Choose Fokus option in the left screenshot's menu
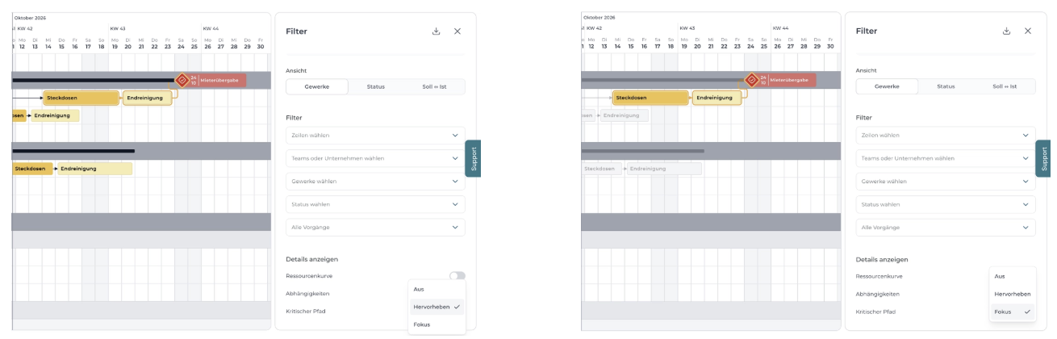The width and height of the screenshot is (1057, 339). pyautogui.click(x=437, y=324)
